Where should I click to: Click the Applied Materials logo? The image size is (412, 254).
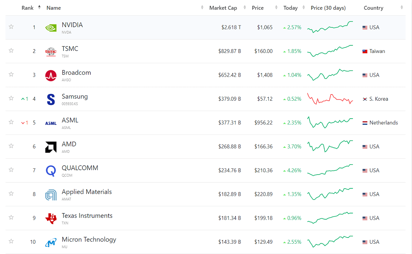tap(51, 195)
